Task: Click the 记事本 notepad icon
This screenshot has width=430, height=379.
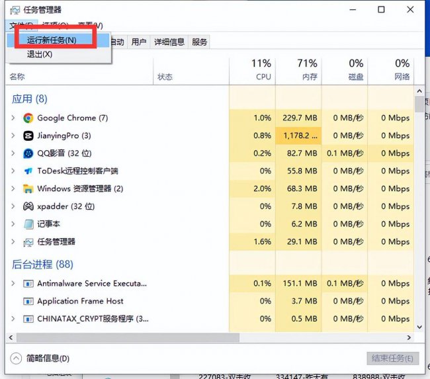Action: 28,224
